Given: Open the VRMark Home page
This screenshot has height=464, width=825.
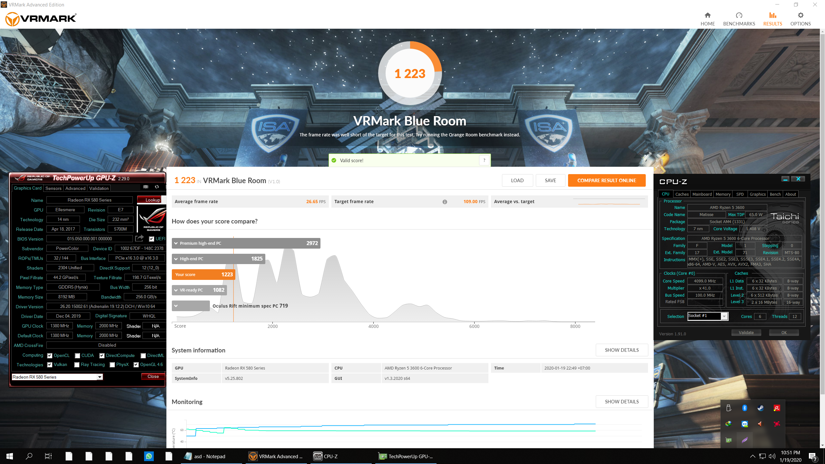Looking at the screenshot, I should click(x=707, y=19).
